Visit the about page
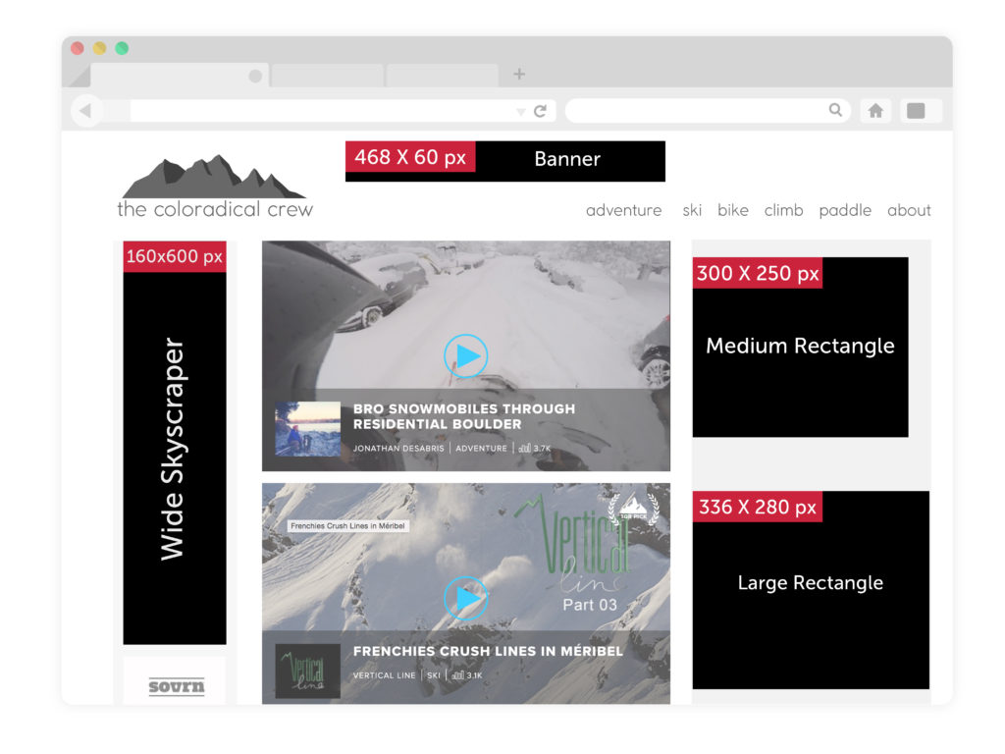This screenshot has width=1005, height=754. point(909,210)
